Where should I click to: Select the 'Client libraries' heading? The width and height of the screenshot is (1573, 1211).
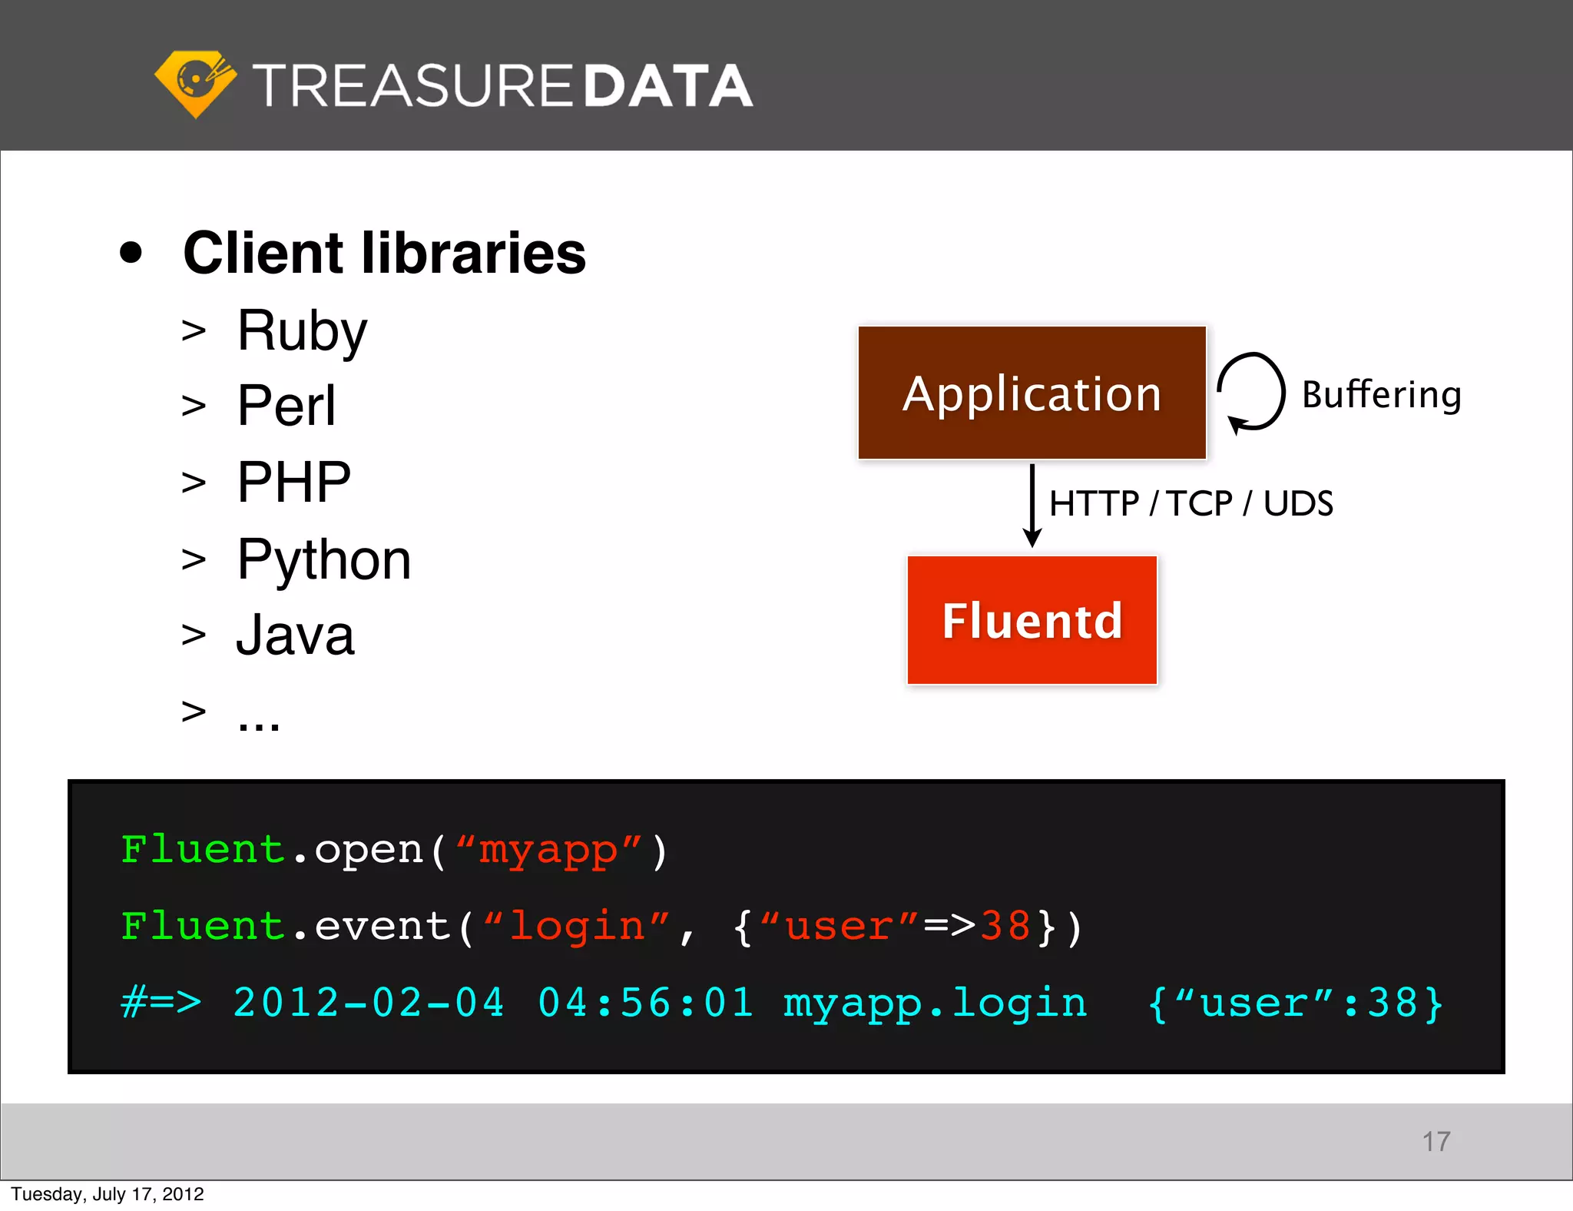tap(384, 253)
